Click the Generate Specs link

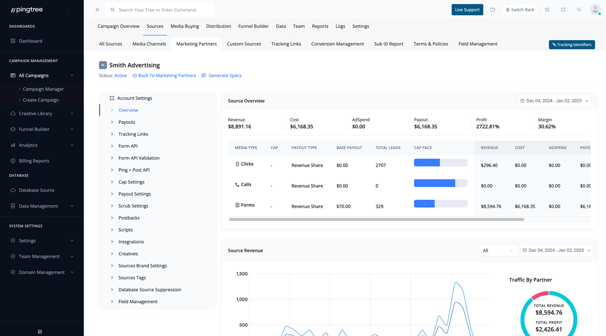225,75
